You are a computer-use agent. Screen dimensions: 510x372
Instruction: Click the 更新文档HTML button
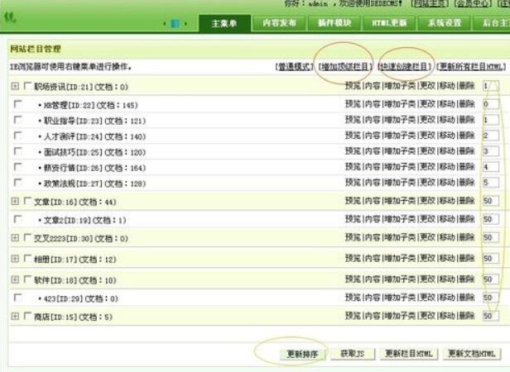tap(472, 354)
